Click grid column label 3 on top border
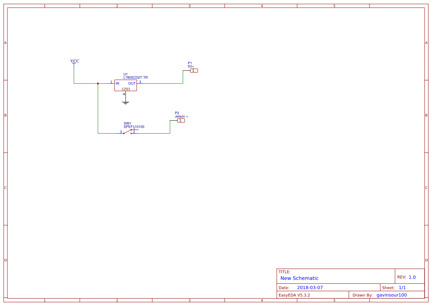432x306 pixels. click(x=189, y=6)
